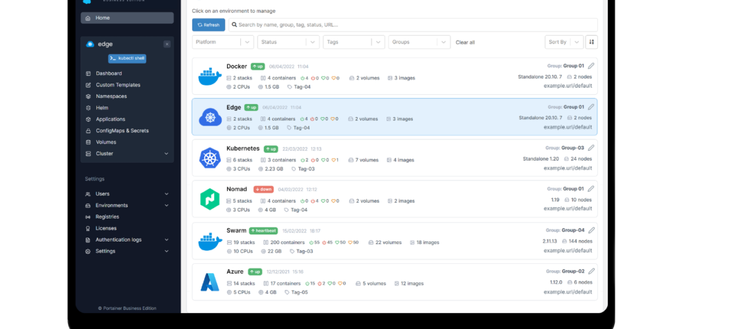Click the Nomad environment green logo
731x329 pixels.
[210, 199]
